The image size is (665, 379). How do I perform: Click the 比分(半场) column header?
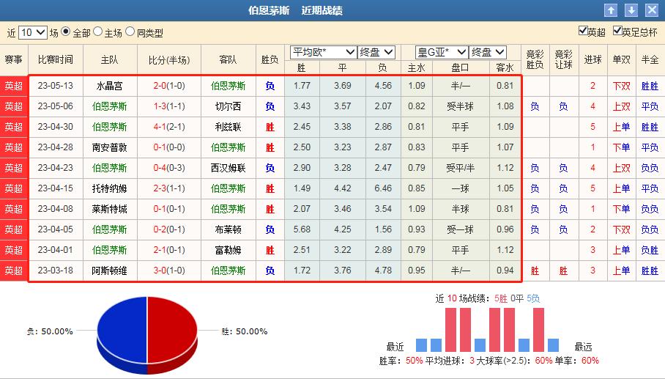(168, 60)
